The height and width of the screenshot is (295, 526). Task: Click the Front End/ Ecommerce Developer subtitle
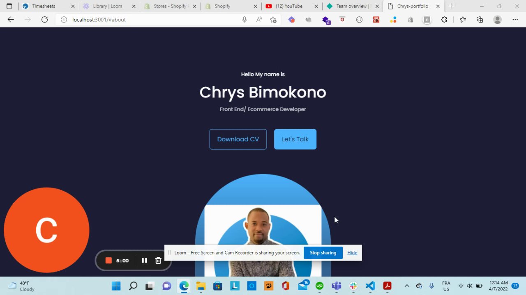pos(263,109)
